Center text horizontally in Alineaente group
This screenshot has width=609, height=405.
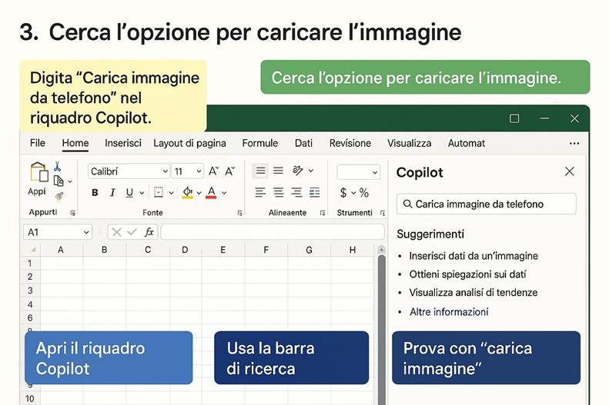[x=279, y=192]
